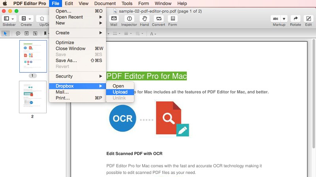Open the Sidebar dropdown arrow
316x177 pixels.
pos(13,19)
